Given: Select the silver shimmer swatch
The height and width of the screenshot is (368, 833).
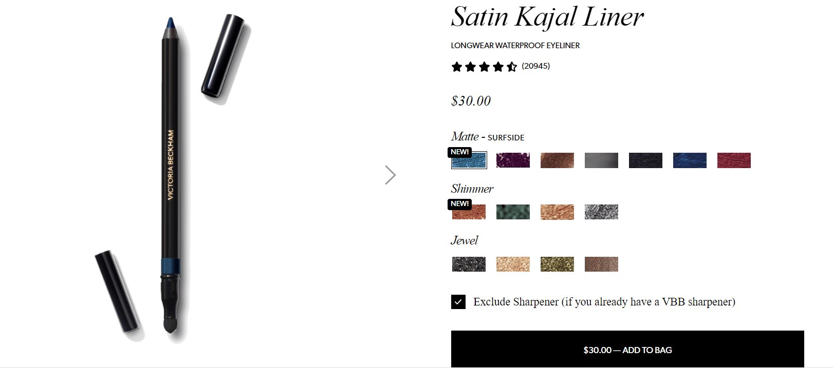Looking at the screenshot, I should [601, 212].
